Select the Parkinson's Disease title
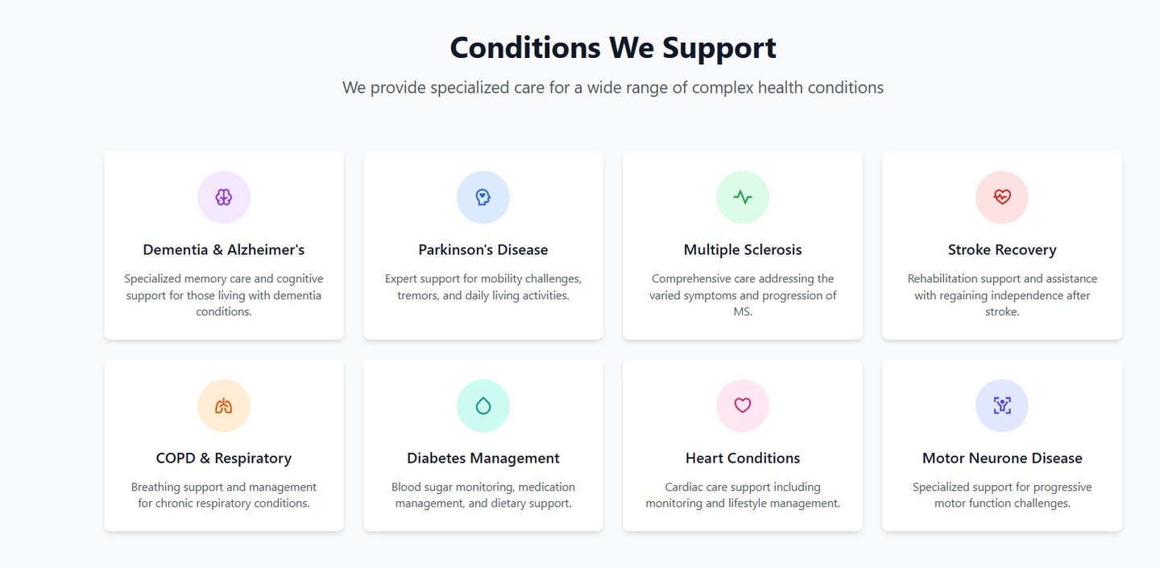This screenshot has height=568, width=1160. click(483, 249)
